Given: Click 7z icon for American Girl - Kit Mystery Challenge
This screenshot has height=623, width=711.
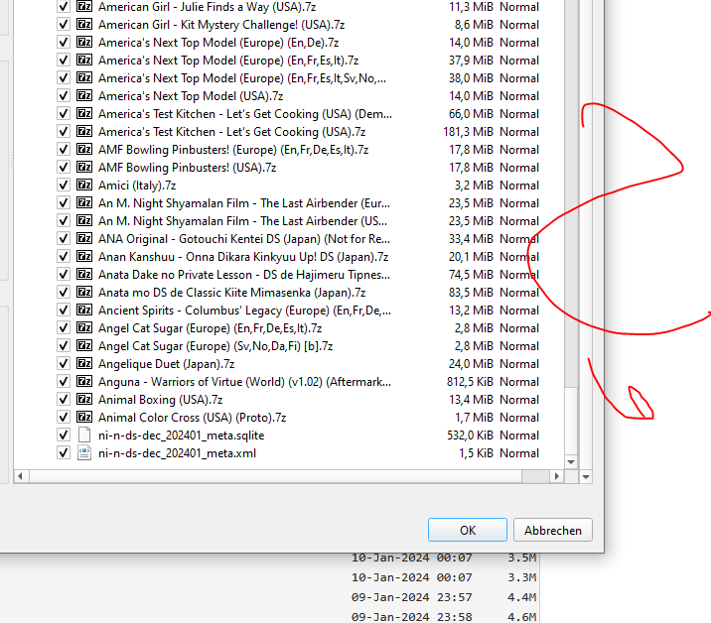Looking at the screenshot, I should coord(84,24).
